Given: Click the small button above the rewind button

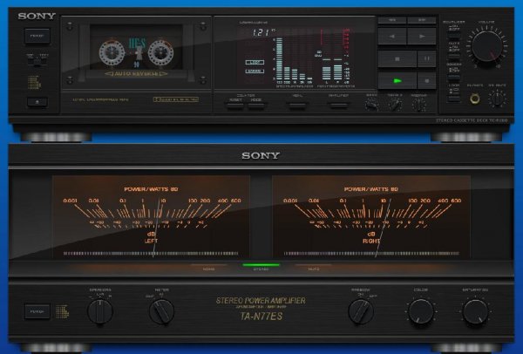Looking at the screenshot, I should pos(392,20).
